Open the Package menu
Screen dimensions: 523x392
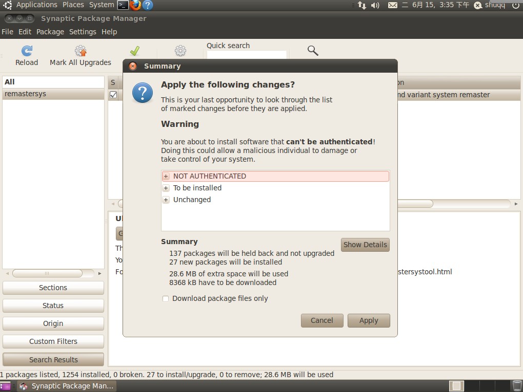click(x=50, y=32)
